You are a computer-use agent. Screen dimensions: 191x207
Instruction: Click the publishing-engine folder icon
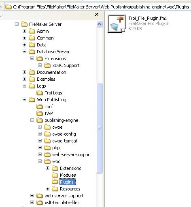(x=40, y=120)
